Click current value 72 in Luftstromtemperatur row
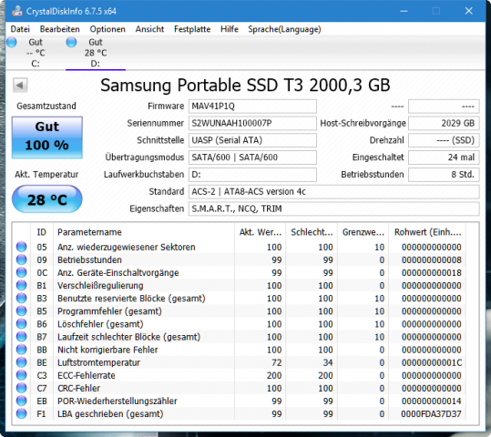This screenshot has width=491, height=437. (277, 362)
